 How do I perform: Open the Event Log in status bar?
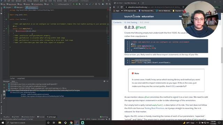click(104, 117)
